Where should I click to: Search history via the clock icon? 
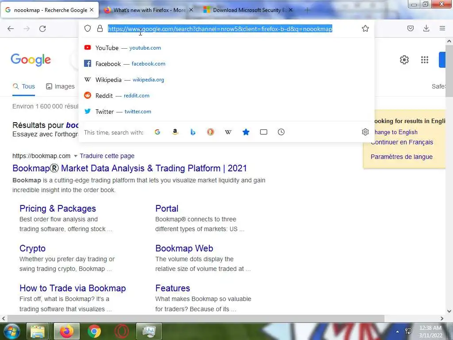coord(281,132)
